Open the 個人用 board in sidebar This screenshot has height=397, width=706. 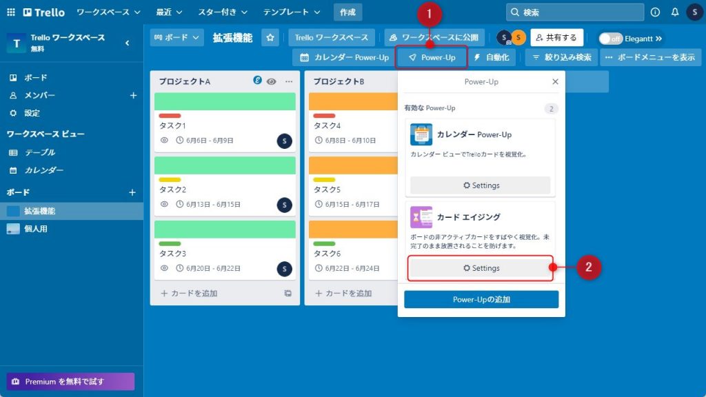pos(72,229)
